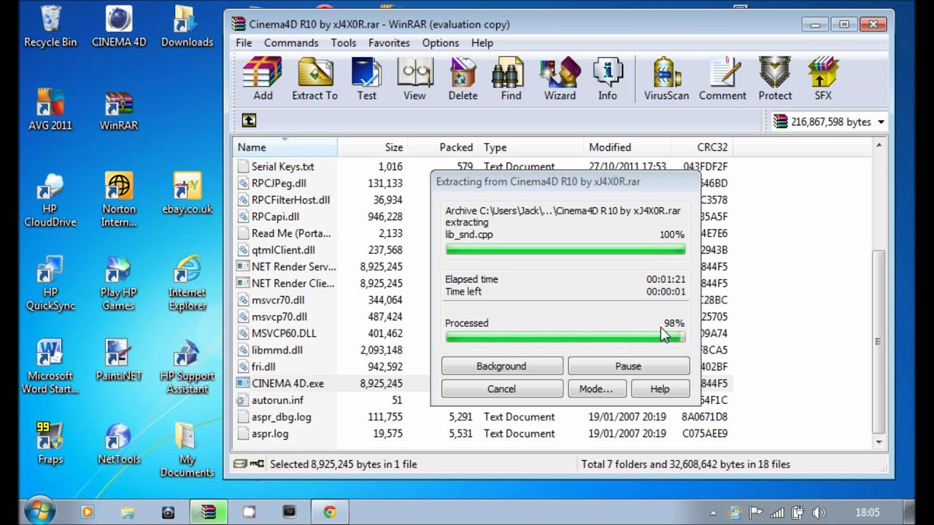Sort files by Type column
The height and width of the screenshot is (525, 934).
tap(530, 147)
